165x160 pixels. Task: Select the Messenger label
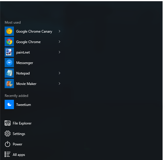coord(24,63)
